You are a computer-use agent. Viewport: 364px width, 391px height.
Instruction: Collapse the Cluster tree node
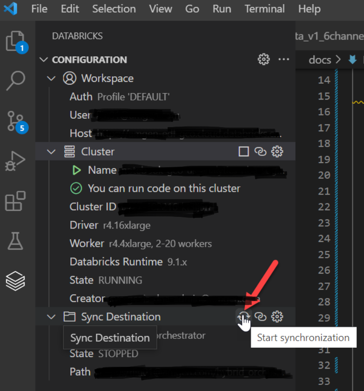[x=52, y=152]
